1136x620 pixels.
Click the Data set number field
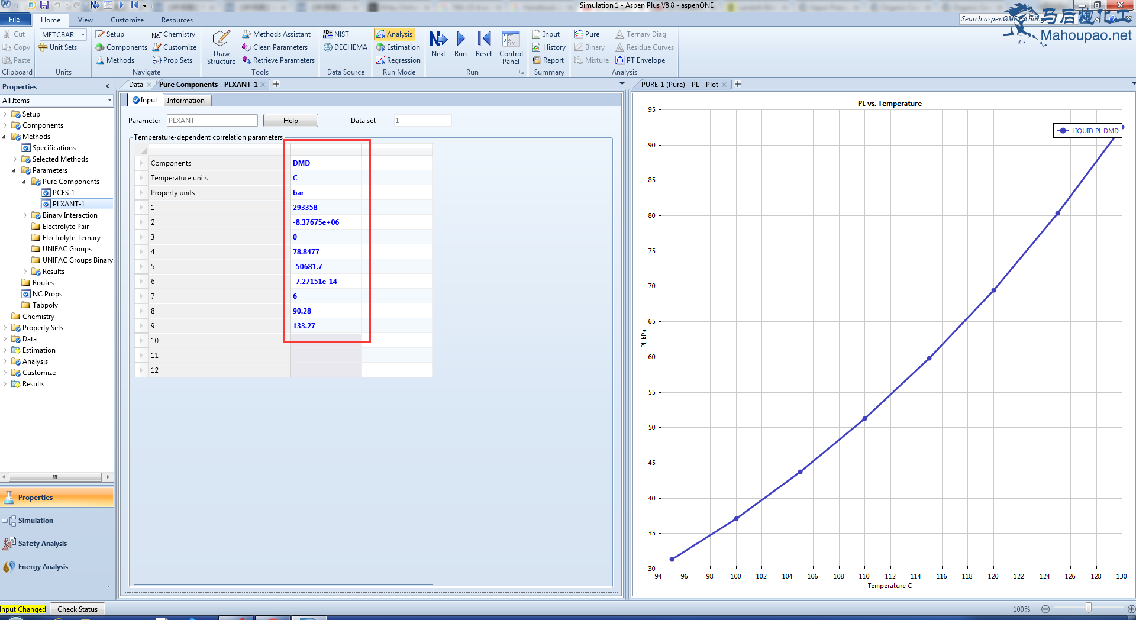tap(422, 121)
